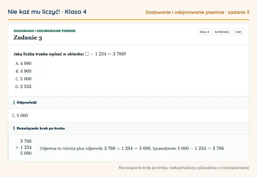The height and width of the screenshot is (177, 257).
Task: Click the 'Odpowiedź' section header
Action: point(128,102)
